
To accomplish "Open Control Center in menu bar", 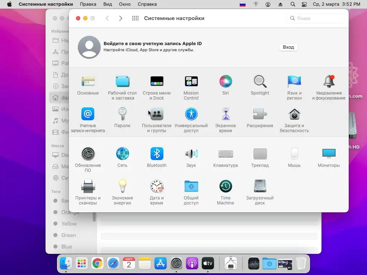I will pos(304,4).
